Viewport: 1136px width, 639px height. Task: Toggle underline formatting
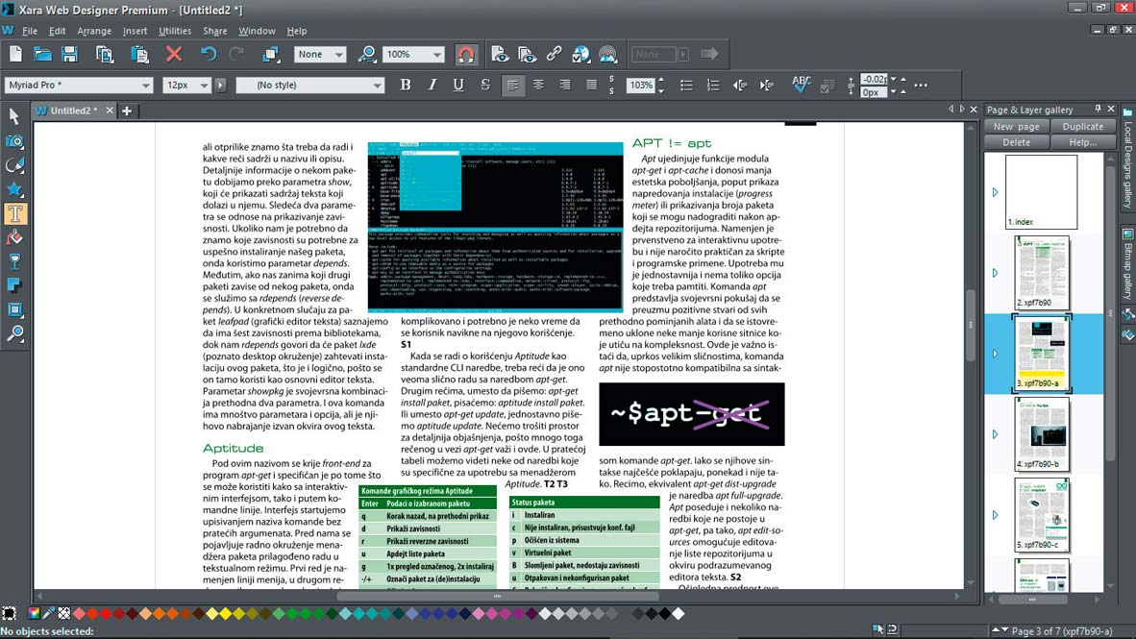coord(458,85)
